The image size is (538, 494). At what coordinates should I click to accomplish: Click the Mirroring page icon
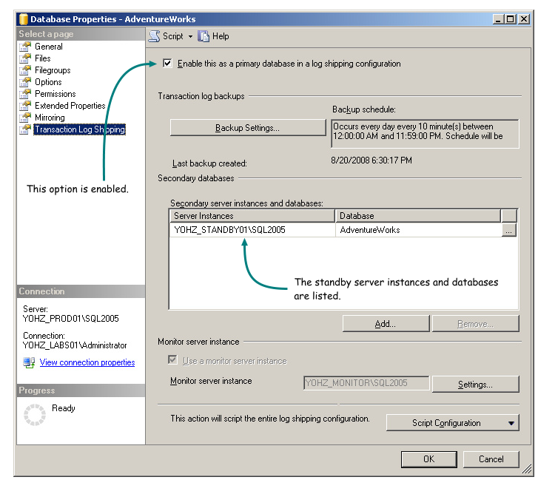click(x=25, y=118)
